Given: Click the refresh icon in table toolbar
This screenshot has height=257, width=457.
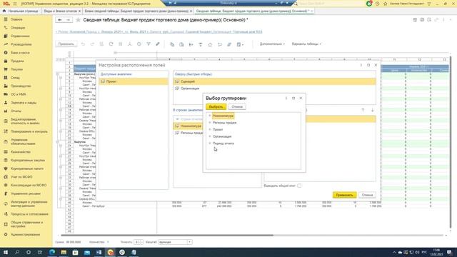Looking at the screenshot, I should (x=111, y=44).
